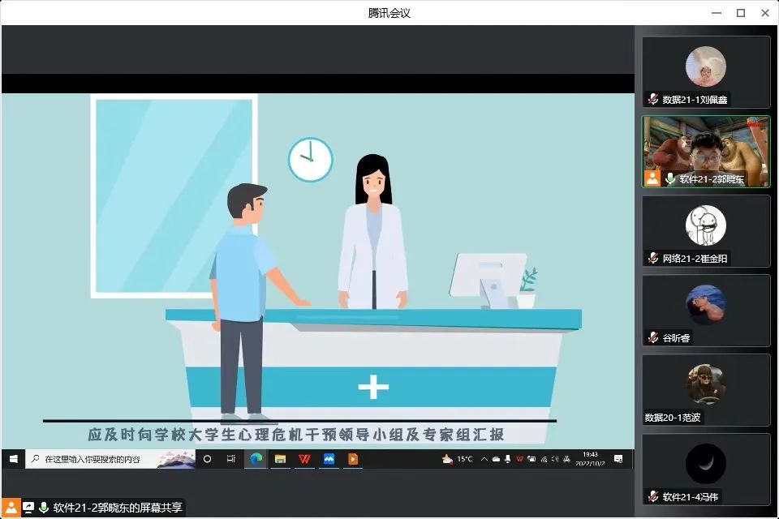The width and height of the screenshot is (779, 519).
Task: Click muted microphone icon for 数据21-1刘佩鑫
Action: [652, 99]
